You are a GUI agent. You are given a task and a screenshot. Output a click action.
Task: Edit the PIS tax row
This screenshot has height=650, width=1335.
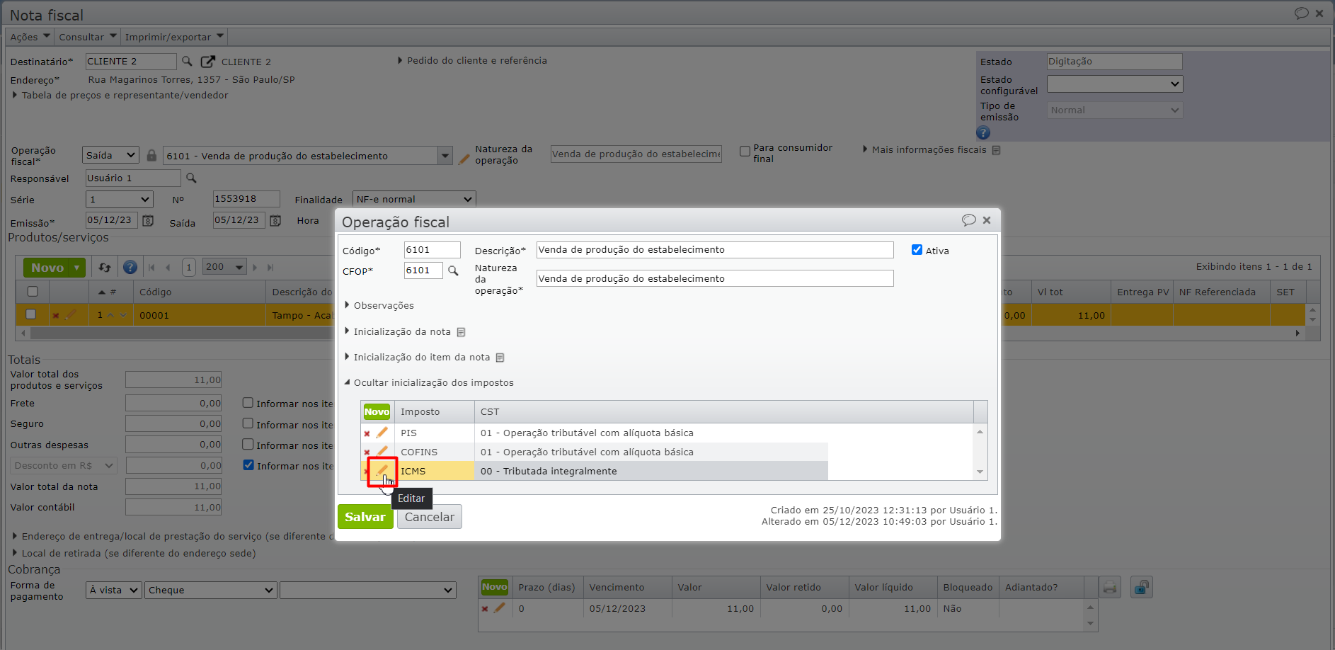[x=382, y=433]
